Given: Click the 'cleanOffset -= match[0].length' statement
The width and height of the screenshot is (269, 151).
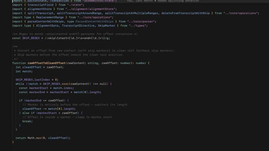Looking at the screenshot, I should click(49, 109).
